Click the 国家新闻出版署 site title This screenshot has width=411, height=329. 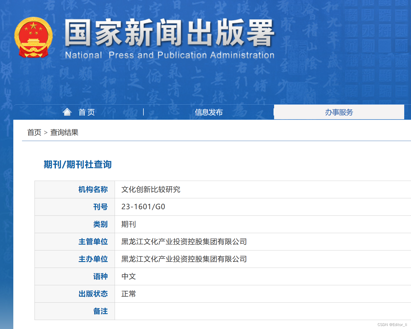coord(170,33)
